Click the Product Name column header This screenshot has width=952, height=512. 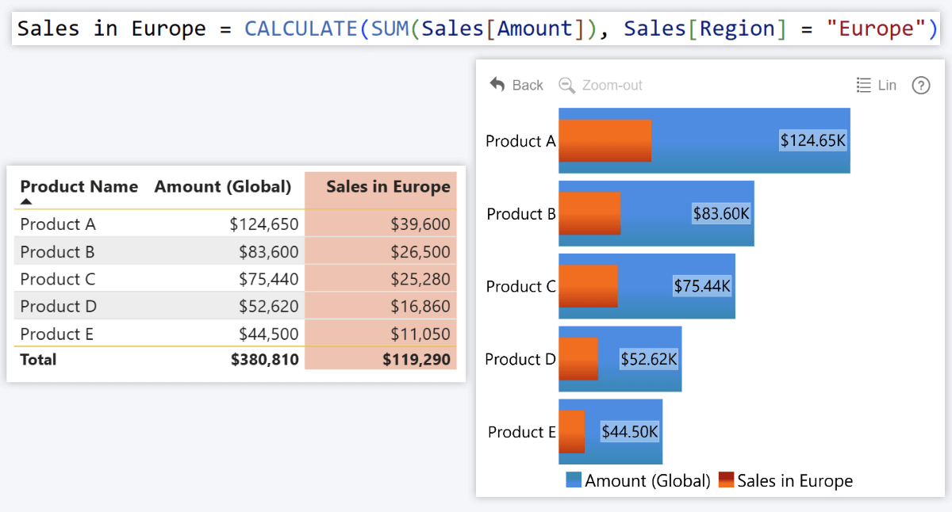(79, 187)
